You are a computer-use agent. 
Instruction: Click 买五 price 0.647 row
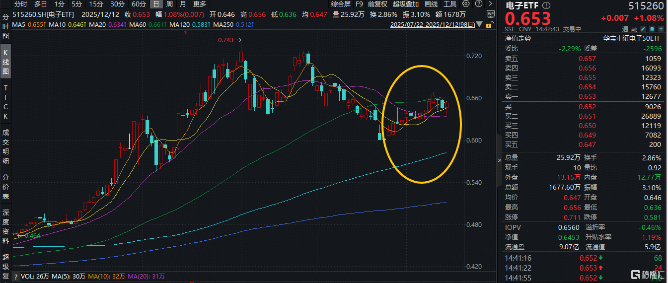point(584,144)
